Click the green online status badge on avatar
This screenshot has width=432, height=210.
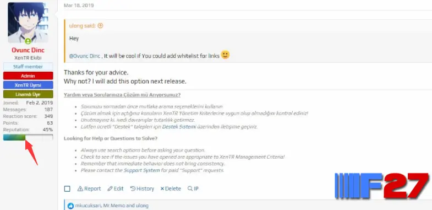[28, 41]
